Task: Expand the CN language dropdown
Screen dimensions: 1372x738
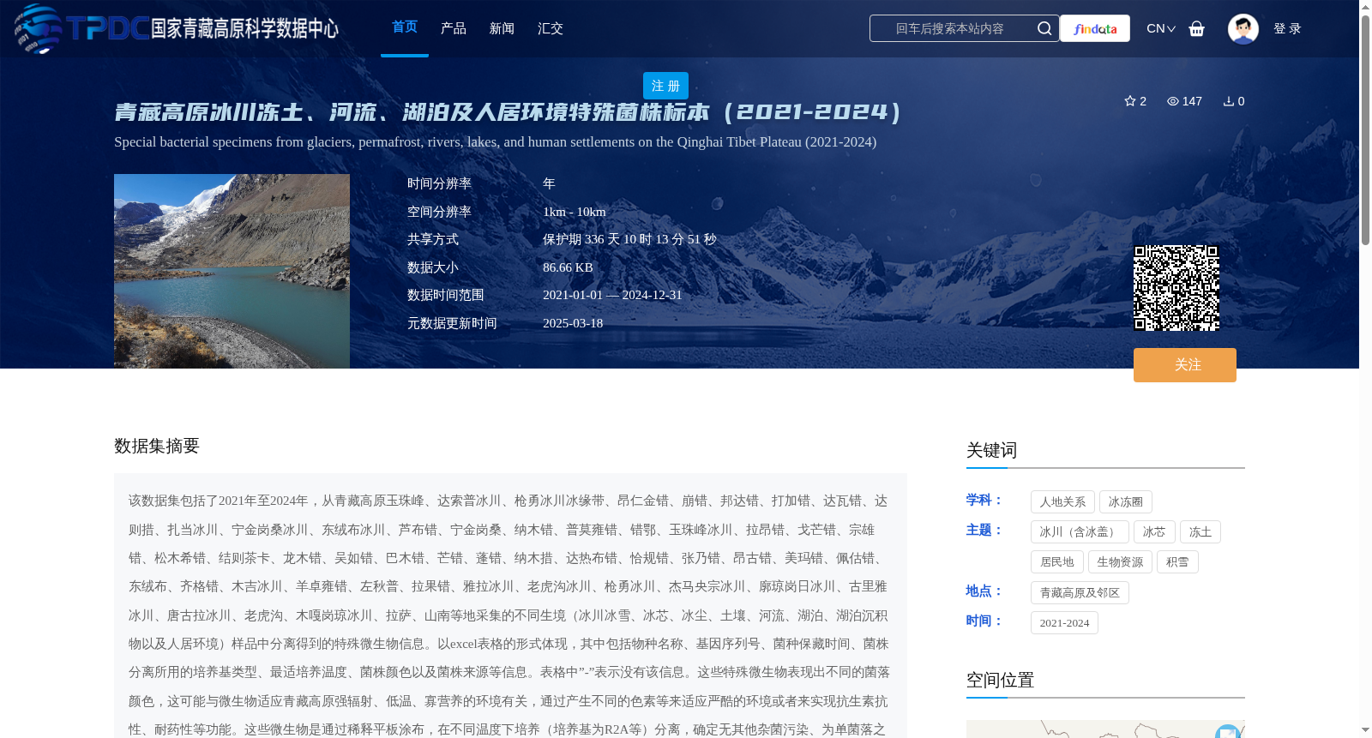Action: (x=1161, y=28)
